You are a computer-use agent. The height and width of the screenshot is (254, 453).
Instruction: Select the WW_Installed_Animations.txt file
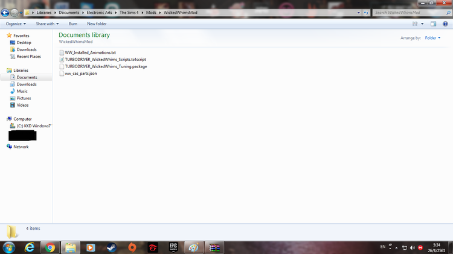point(88,52)
